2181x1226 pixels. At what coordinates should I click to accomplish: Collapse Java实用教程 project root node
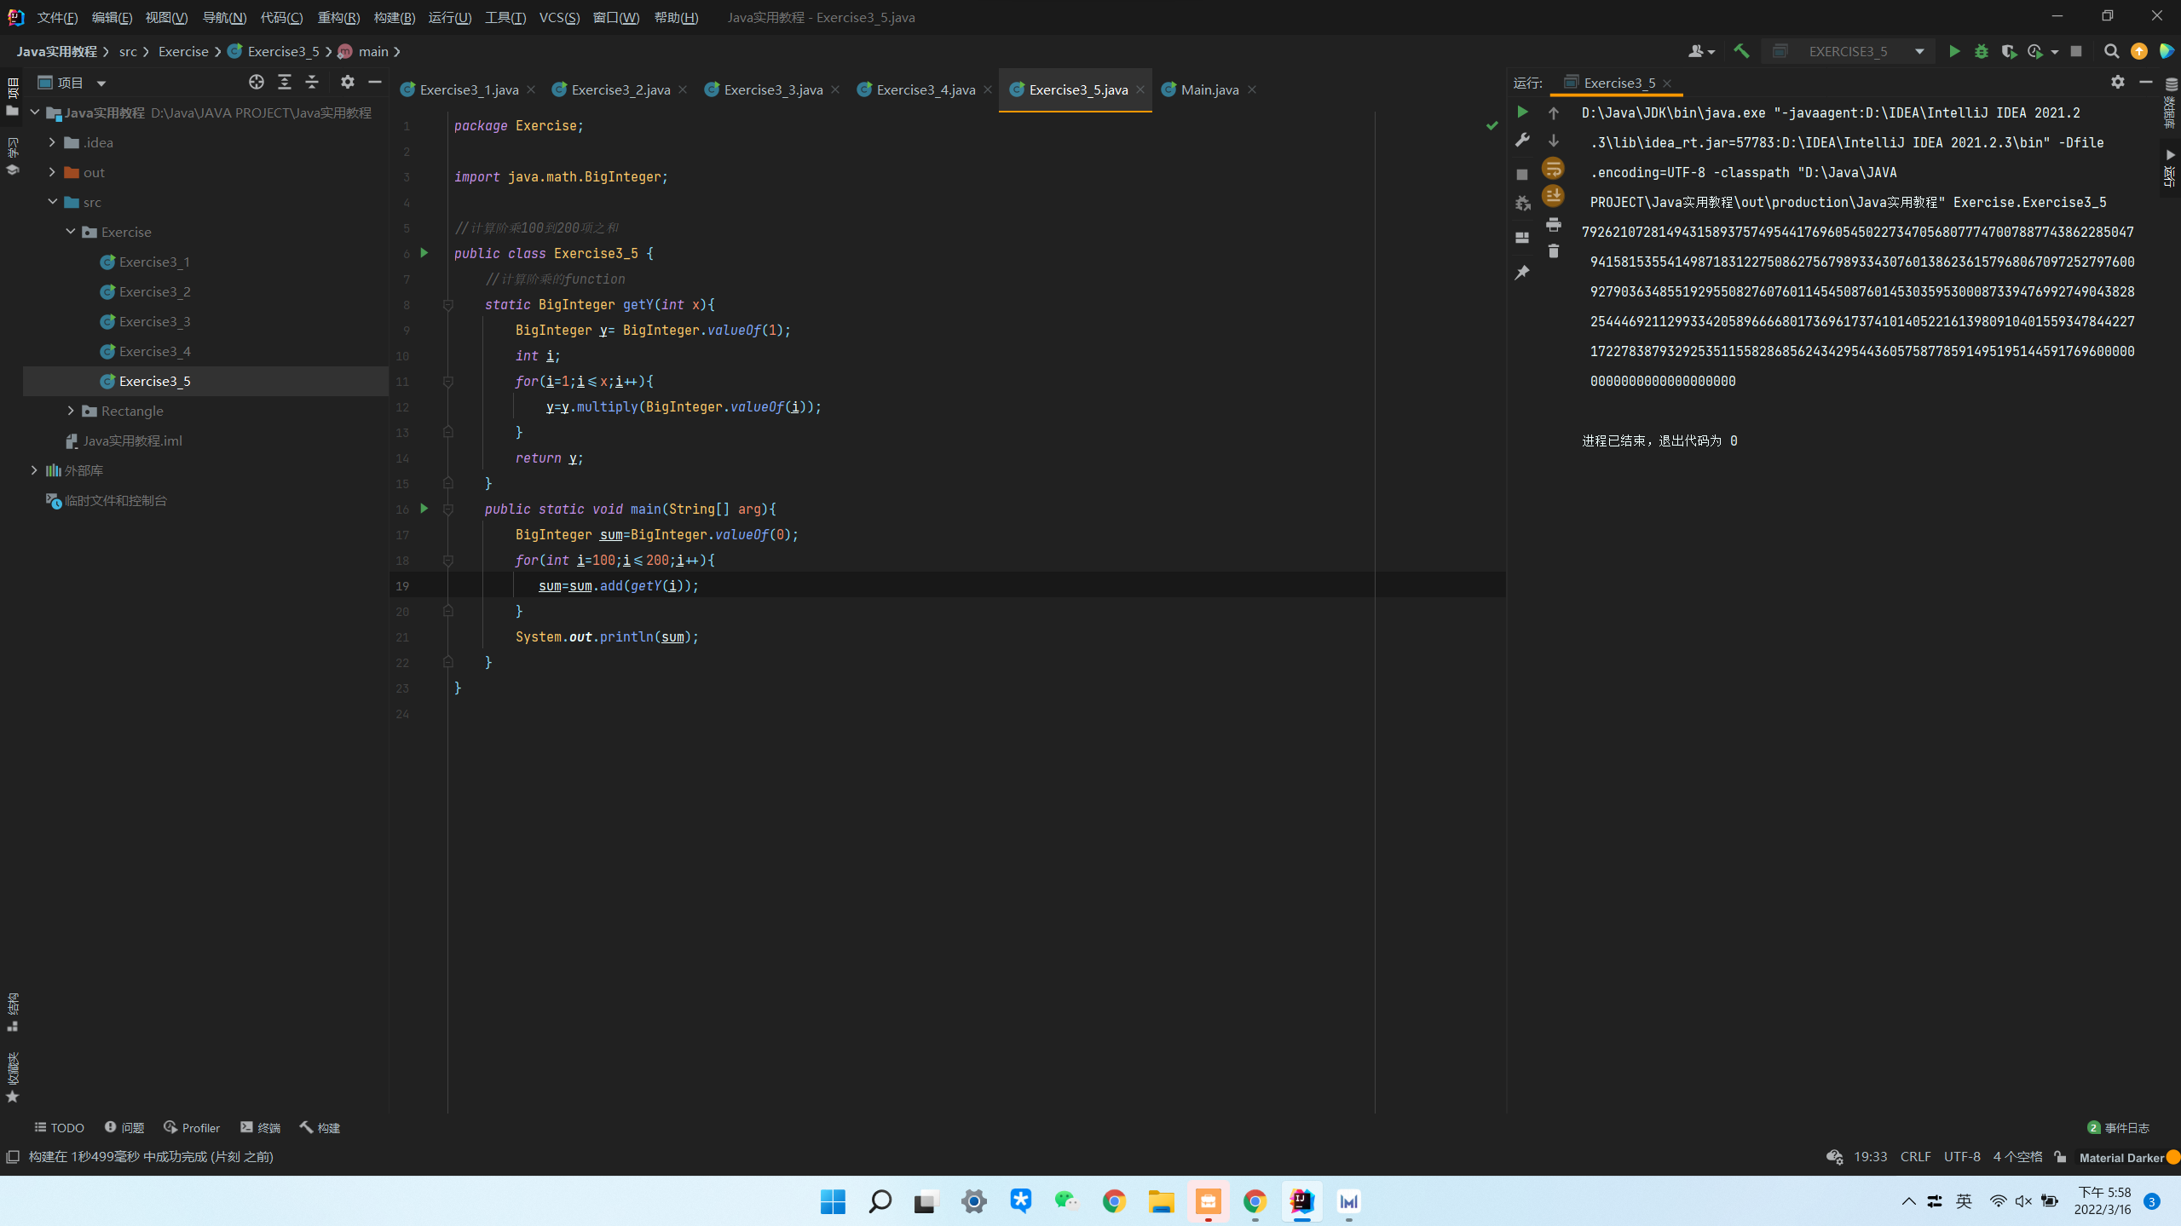tap(34, 112)
